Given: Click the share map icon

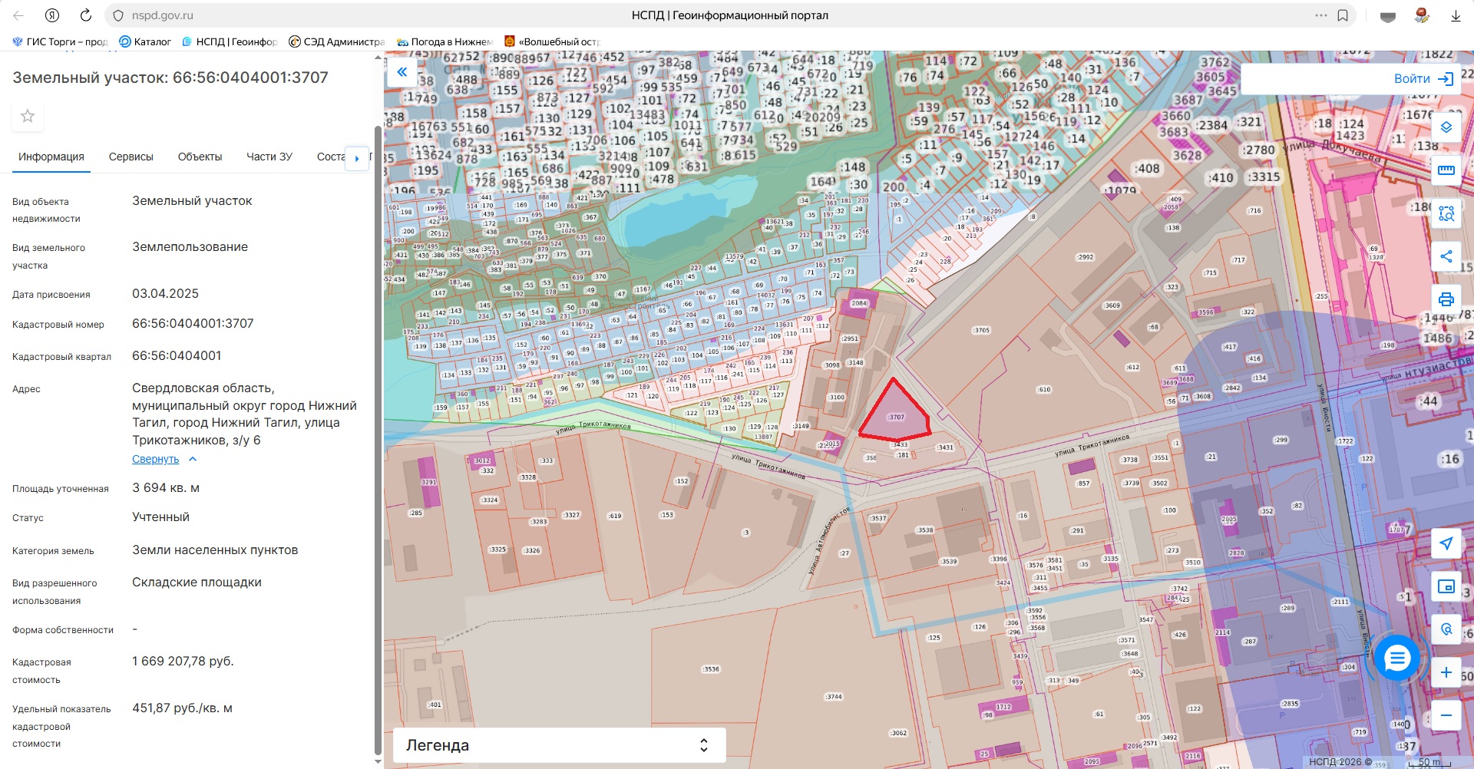Looking at the screenshot, I should 1446,256.
